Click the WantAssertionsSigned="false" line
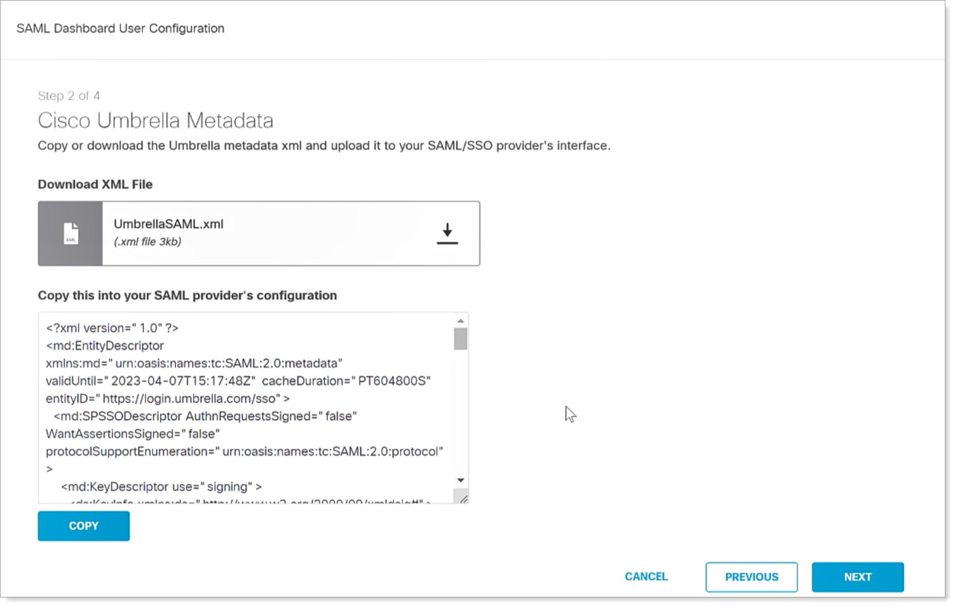 tap(133, 434)
